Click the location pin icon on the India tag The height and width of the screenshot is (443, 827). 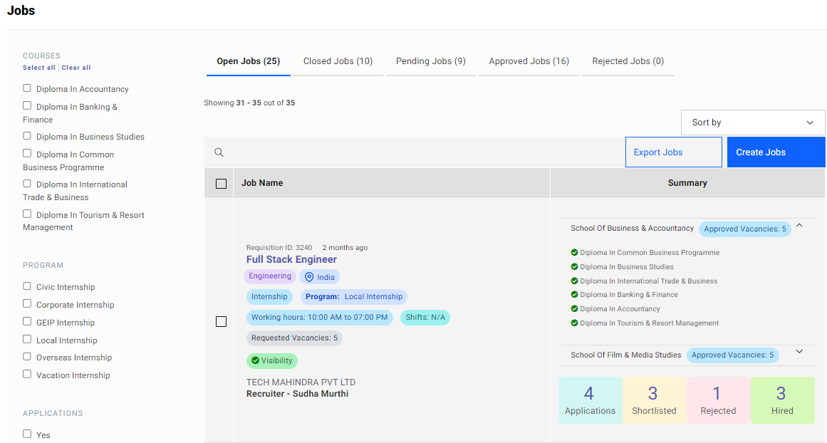tap(308, 276)
